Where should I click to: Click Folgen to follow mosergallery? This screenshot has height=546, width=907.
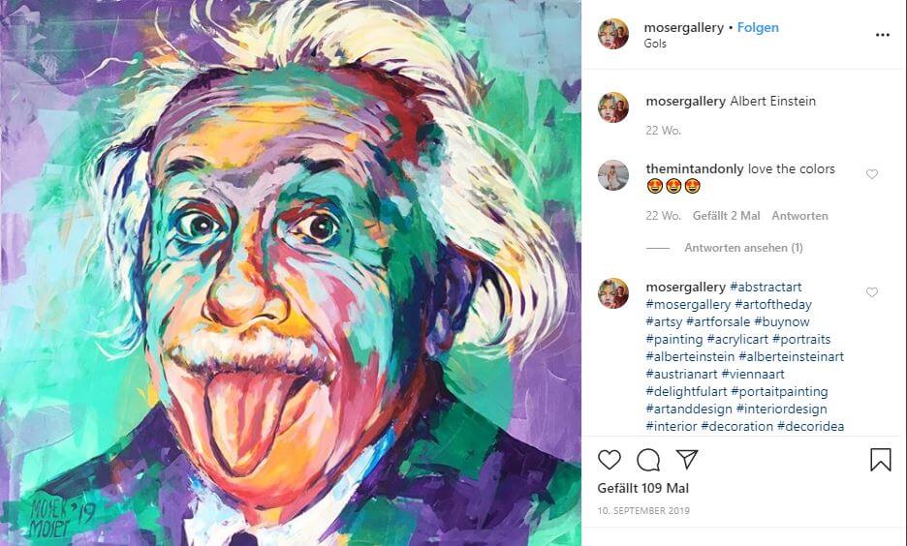[758, 28]
